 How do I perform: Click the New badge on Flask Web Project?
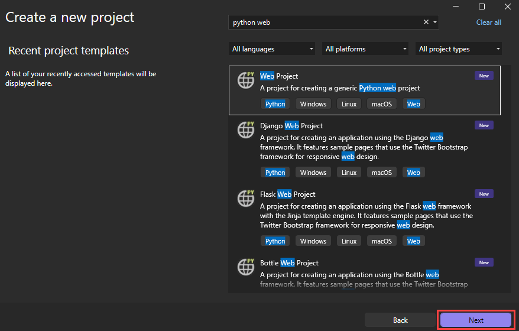484,194
